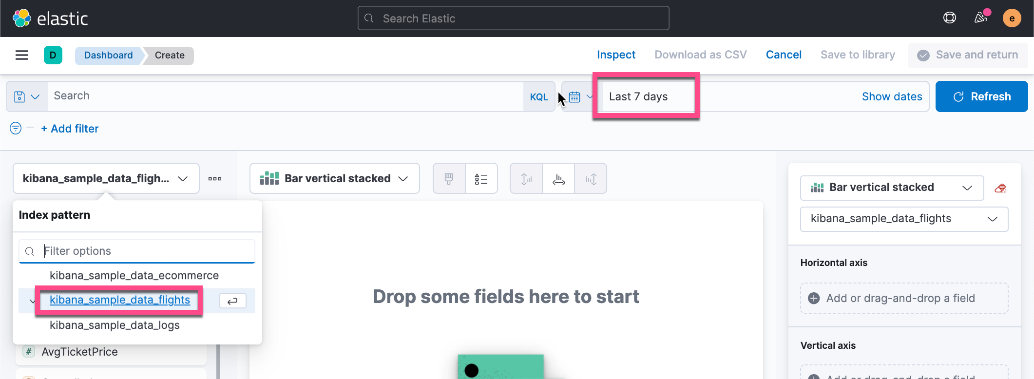Click Add or drag-and-drop a field in Horizontal axis
The width and height of the screenshot is (1034, 379).
pos(904,298)
